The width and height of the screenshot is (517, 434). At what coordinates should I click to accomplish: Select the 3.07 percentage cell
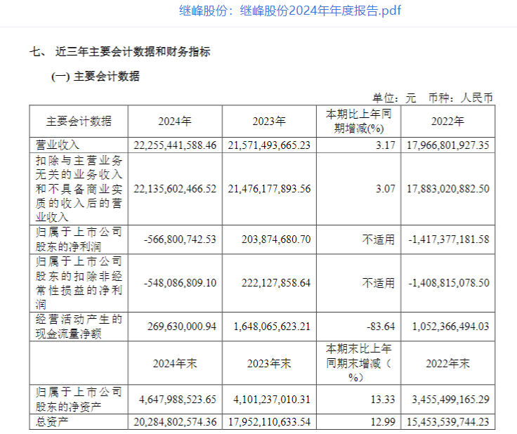coord(385,189)
